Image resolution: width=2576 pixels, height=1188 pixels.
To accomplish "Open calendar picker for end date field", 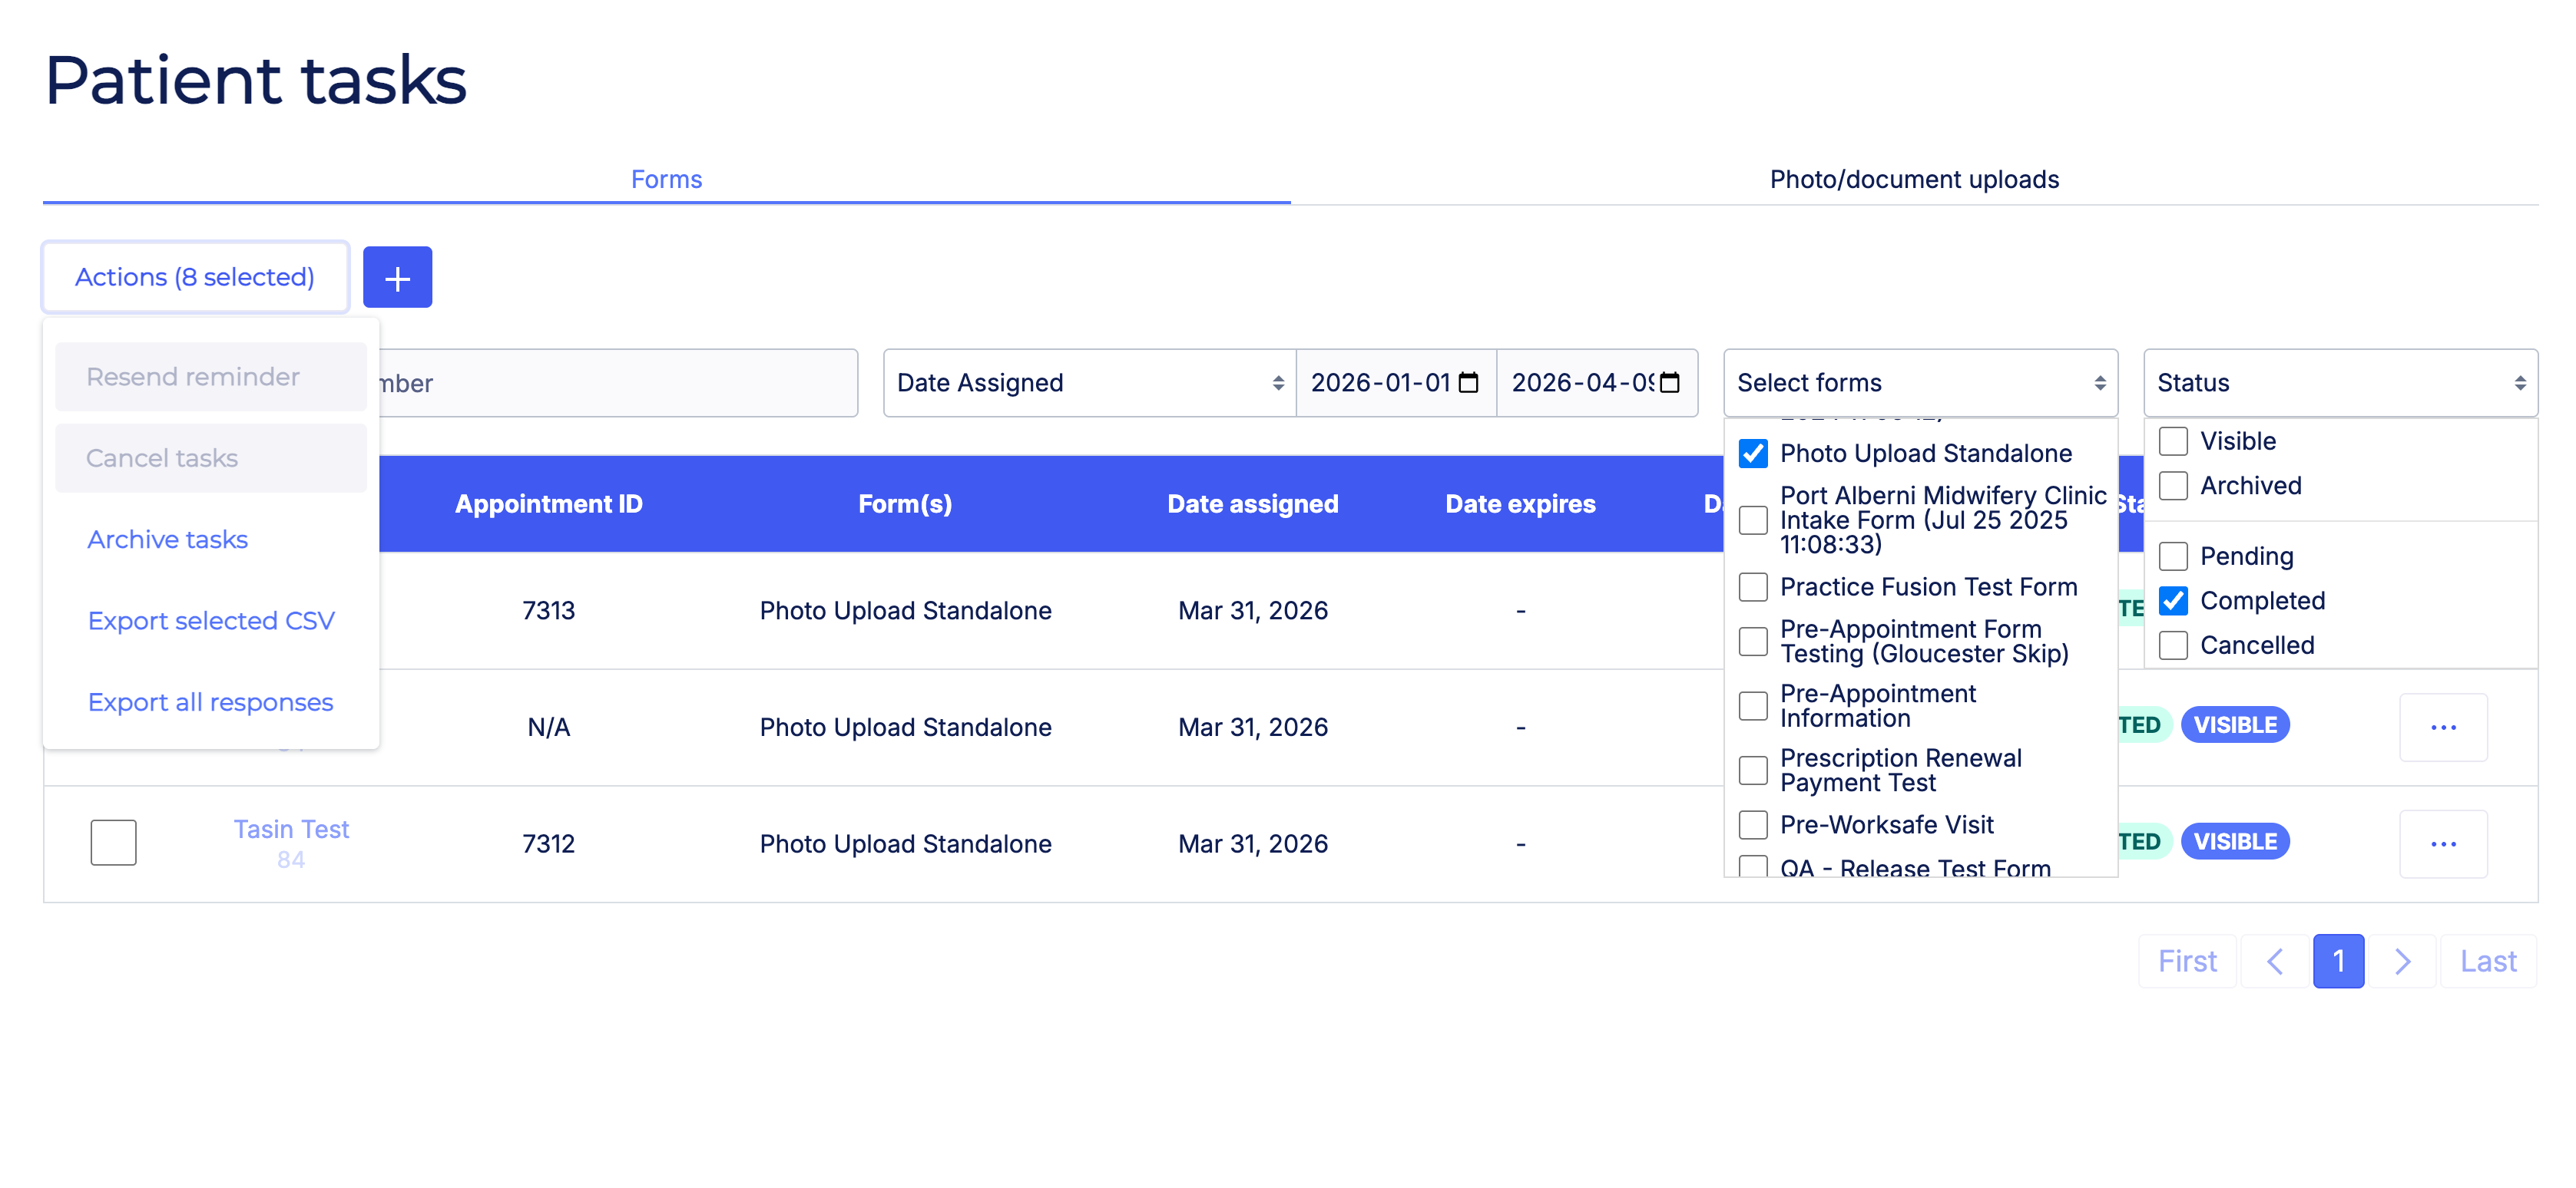I will pos(1669,383).
